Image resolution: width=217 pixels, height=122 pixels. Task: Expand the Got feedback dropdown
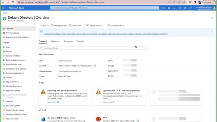pos(116,26)
